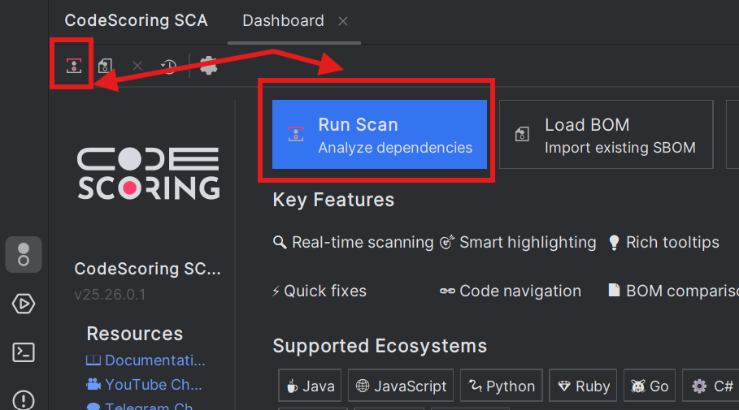The height and width of the screenshot is (410, 739).
Task: Click the Real-time scanning feature text
Action: tap(363, 243)
